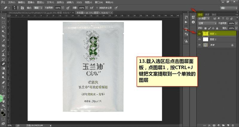Select 图层 2 layer thumbnail
This screenshot has height=127, width=239.
click(206, 39)
